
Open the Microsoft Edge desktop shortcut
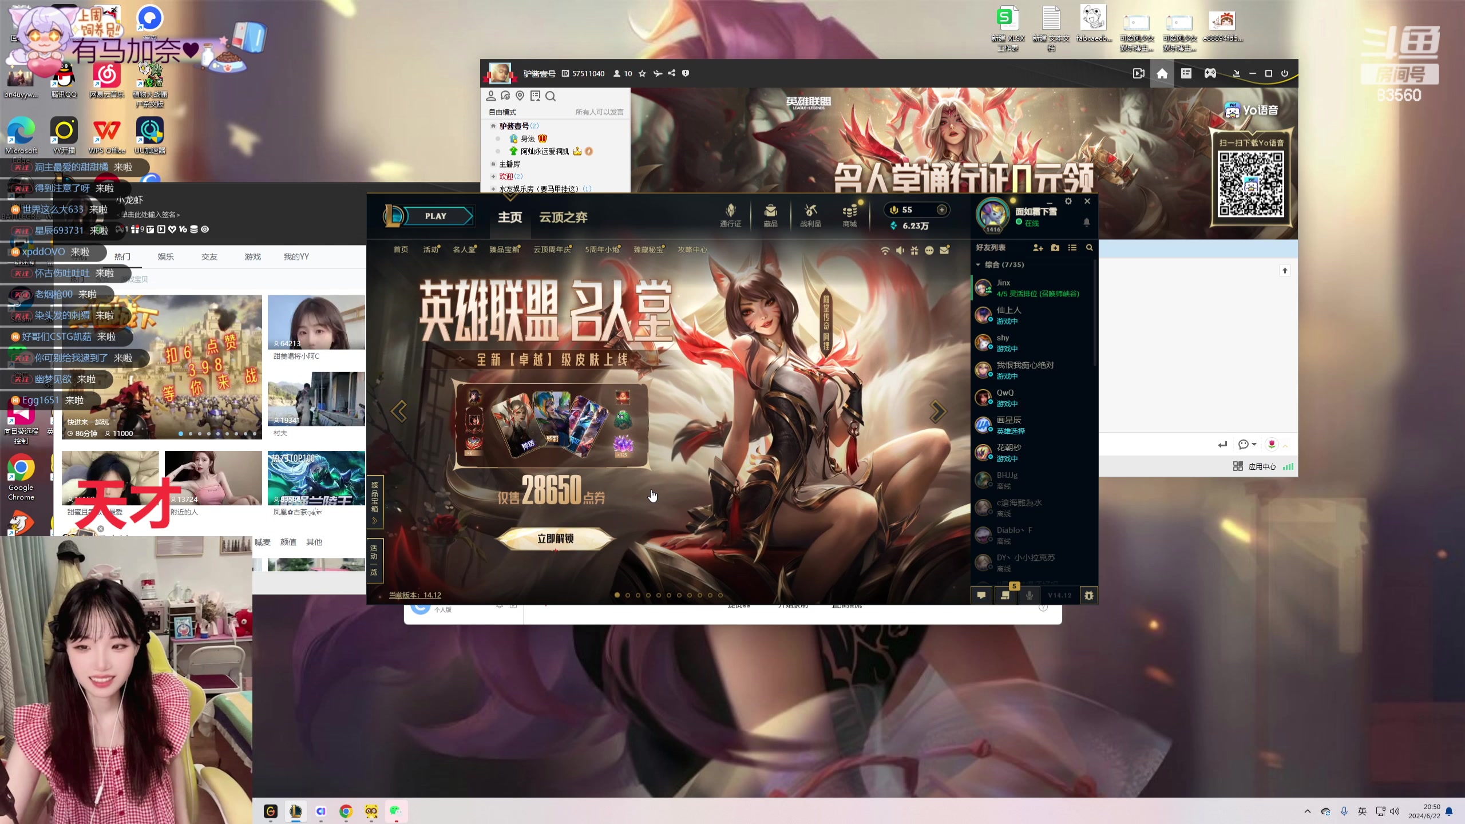21,136
